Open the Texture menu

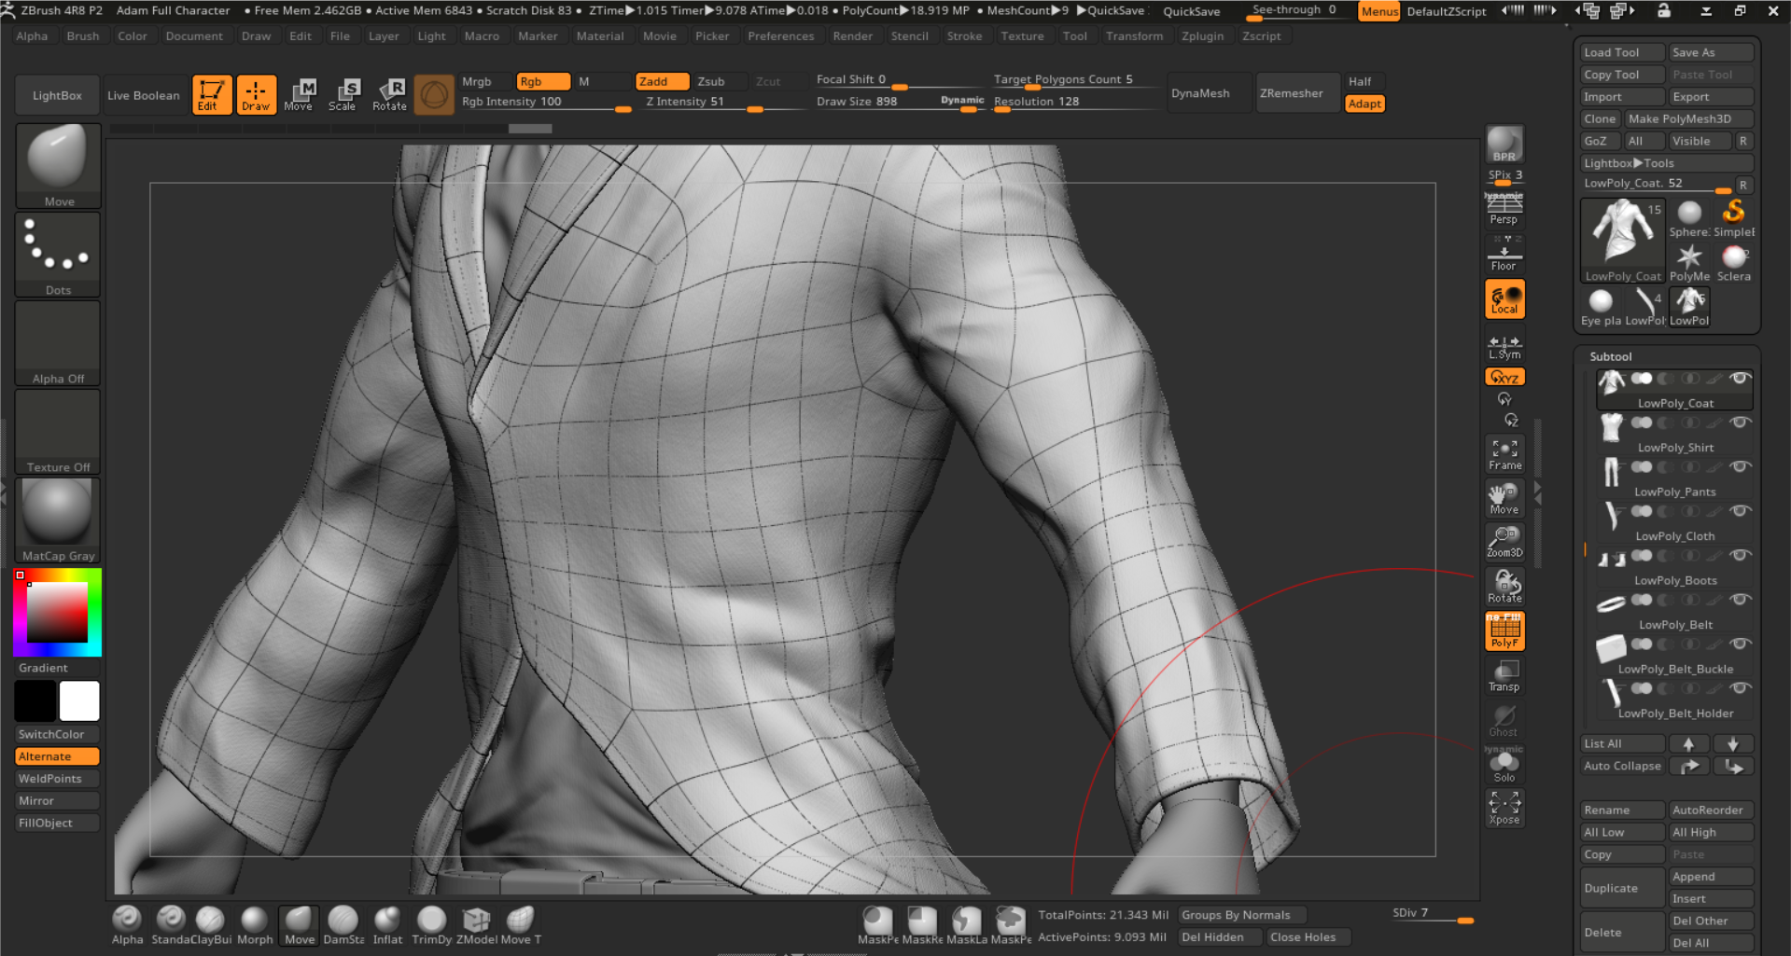point(1022,35)
